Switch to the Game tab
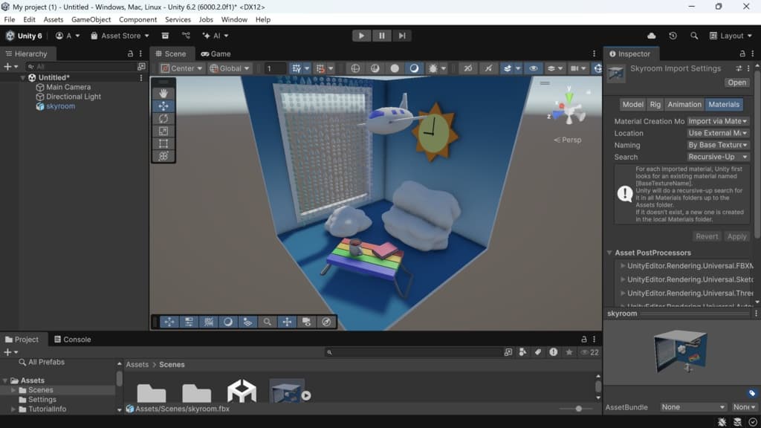 [x=216, y=53]
